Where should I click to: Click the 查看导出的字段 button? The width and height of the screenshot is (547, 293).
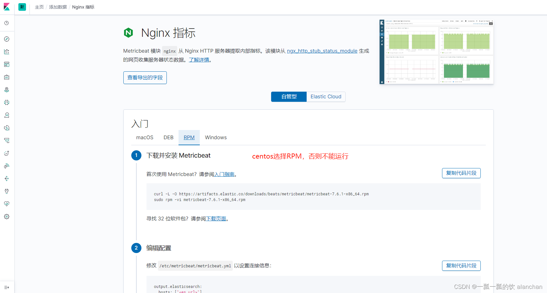click(145, 77)
